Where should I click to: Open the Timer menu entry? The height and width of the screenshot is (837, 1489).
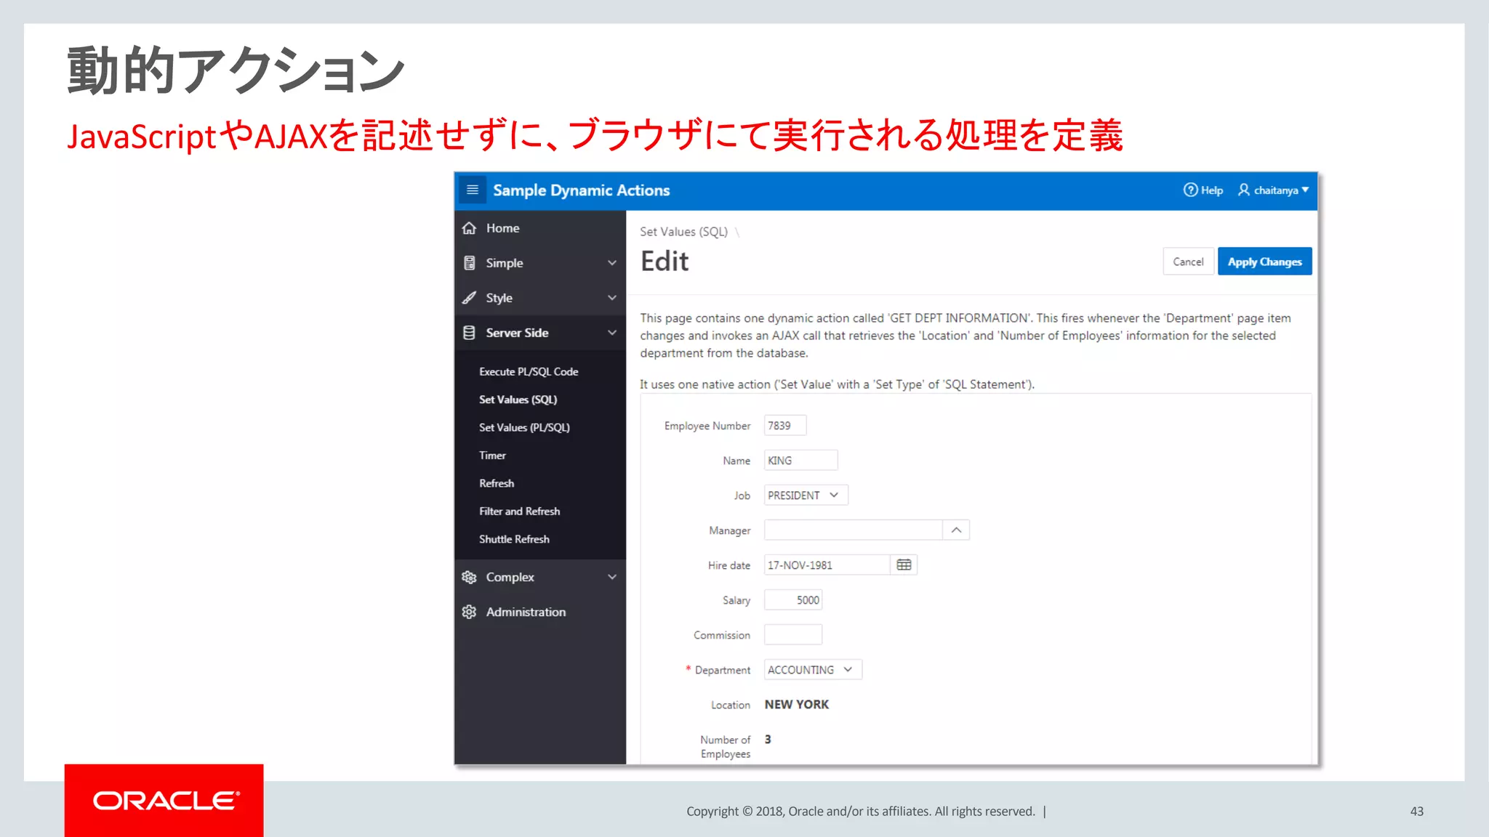coord(492,456)
